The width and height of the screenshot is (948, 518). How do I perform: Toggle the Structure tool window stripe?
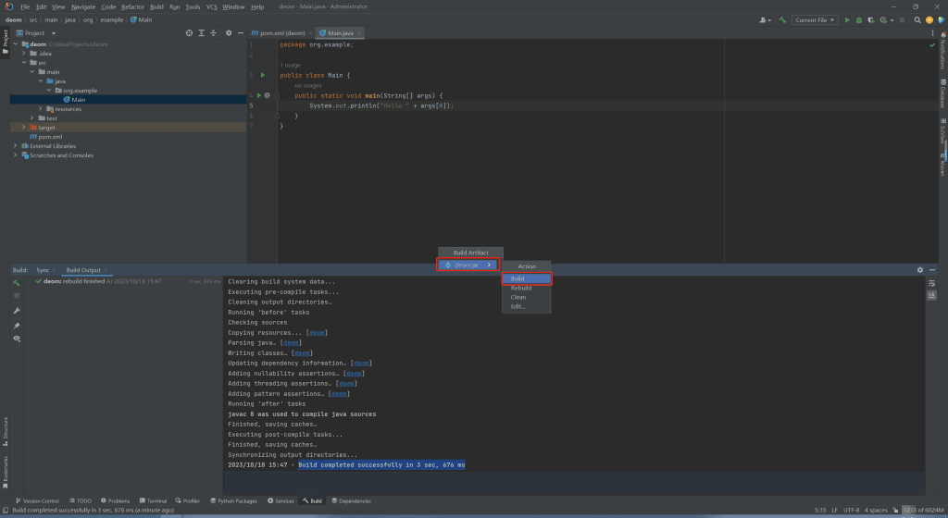(5, 426)
